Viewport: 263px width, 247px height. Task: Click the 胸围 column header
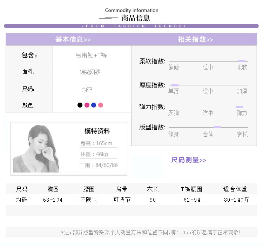[53, 189]
